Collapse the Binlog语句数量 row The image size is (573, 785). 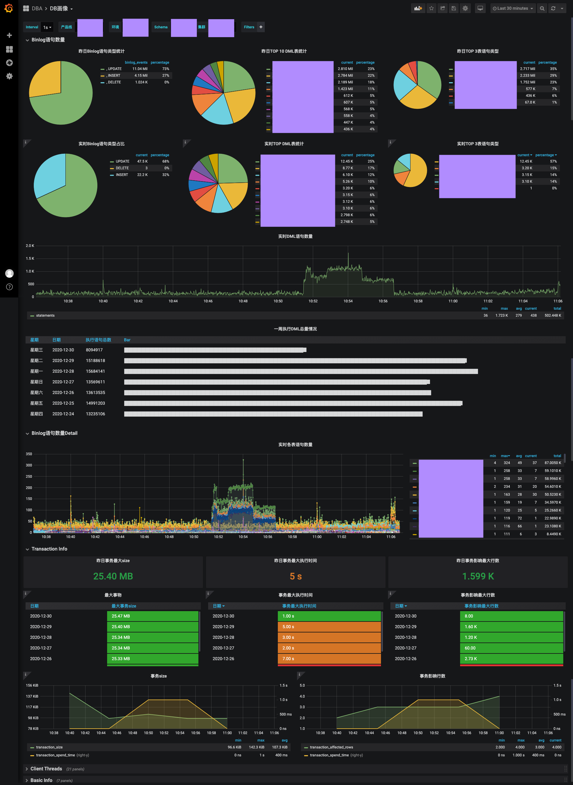click(x=45, y=40)
